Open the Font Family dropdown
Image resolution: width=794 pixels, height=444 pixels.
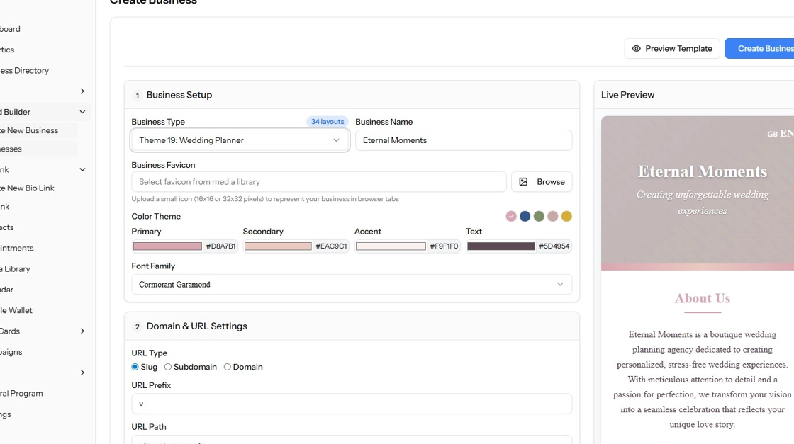[x=352, y=284]
